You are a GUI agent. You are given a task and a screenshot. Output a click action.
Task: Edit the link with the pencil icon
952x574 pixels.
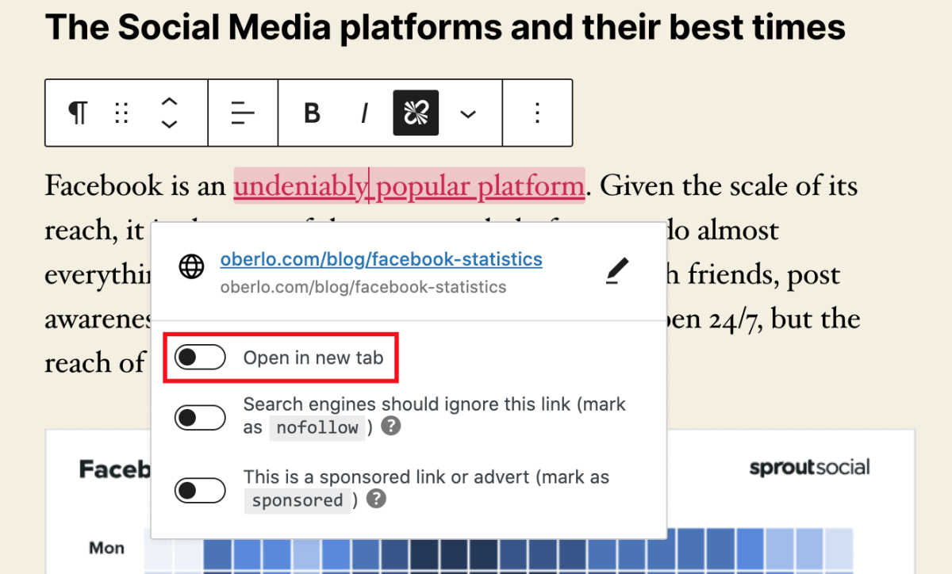point(616,270)
